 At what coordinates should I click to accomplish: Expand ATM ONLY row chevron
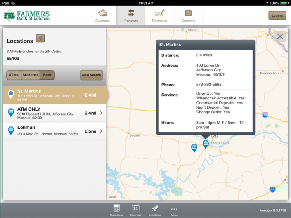(x=101, y=113)
